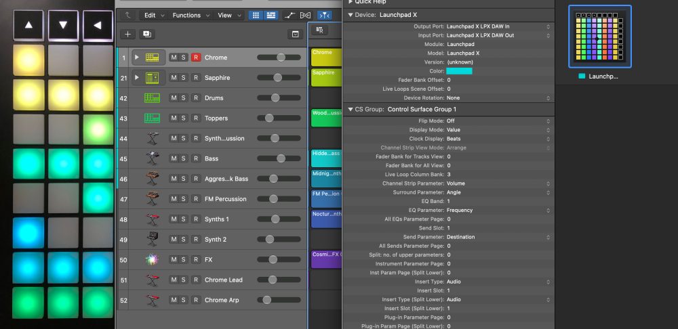Open the Send Parameter Destination dropdown

coord(498,237)
